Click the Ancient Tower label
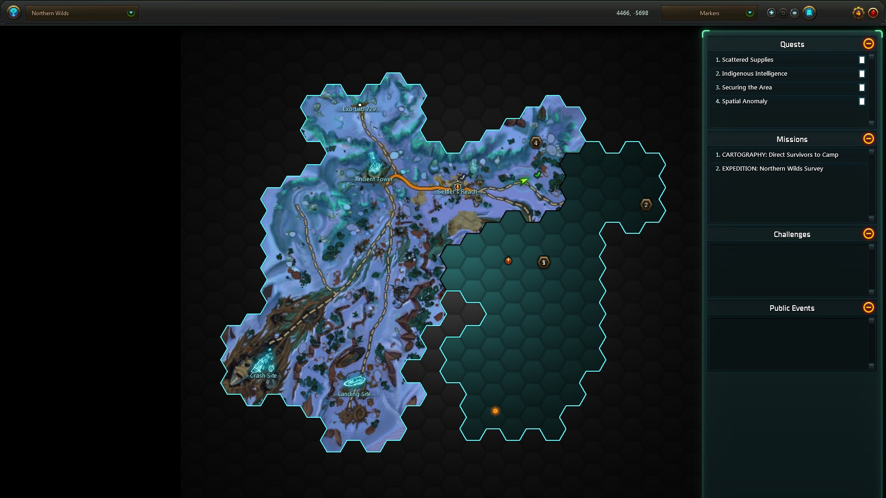This screenshot has height=498, width=886. (374, 179)
